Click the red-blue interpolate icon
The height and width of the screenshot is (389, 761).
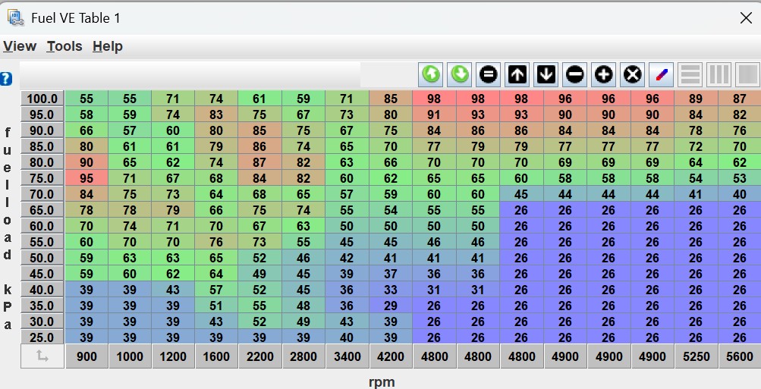pos(662,75)
